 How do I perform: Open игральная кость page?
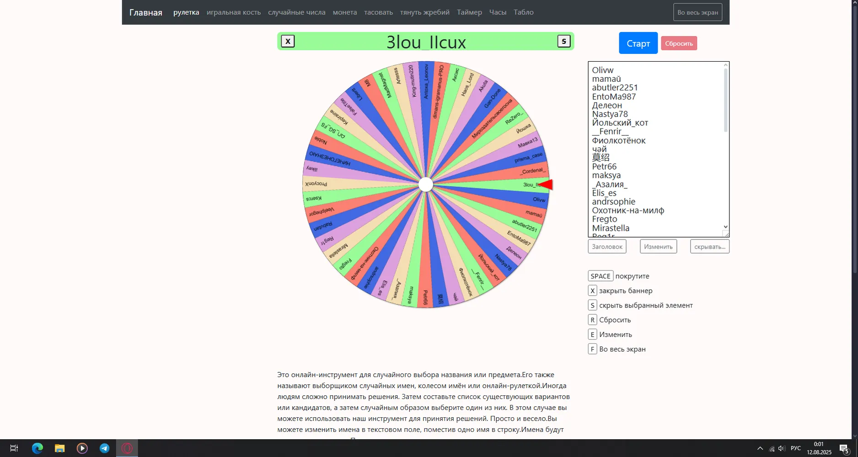click(x=234, y=12)
